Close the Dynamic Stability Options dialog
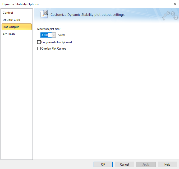179x169 pixels. [175, 4]
